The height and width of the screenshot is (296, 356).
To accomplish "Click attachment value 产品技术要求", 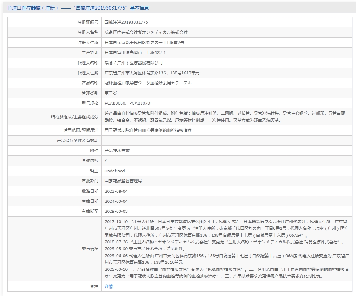I will click(117, 151).
